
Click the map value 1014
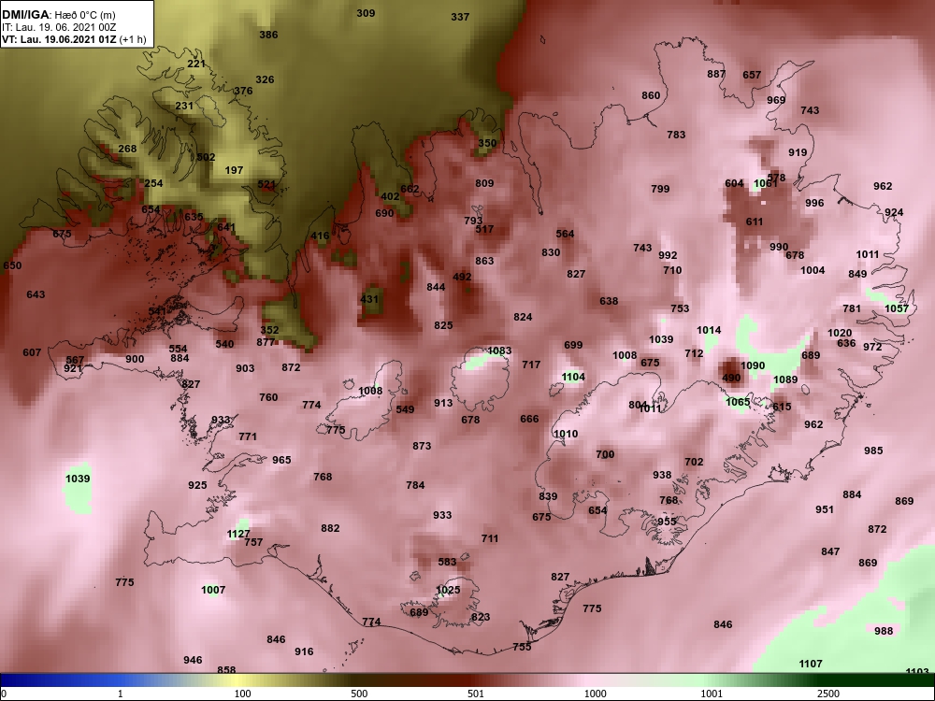(x=709, y=330)
